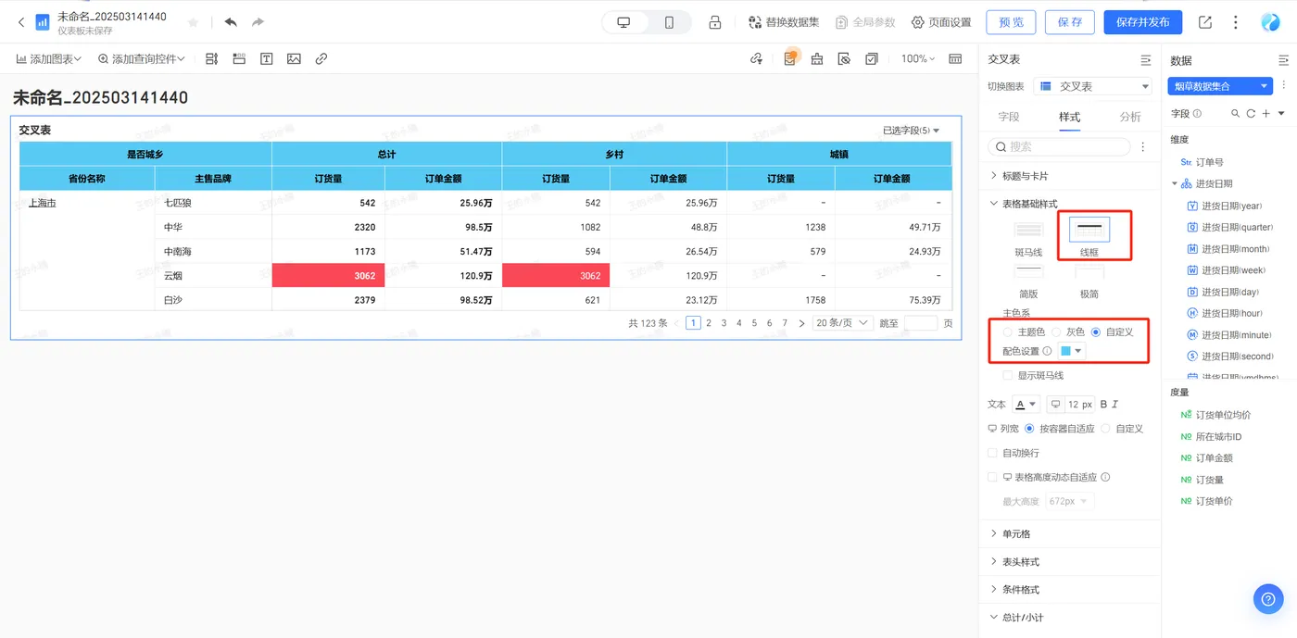Click the help question mark button
Screen dimensions: 1297x638
click(1268, 598)
